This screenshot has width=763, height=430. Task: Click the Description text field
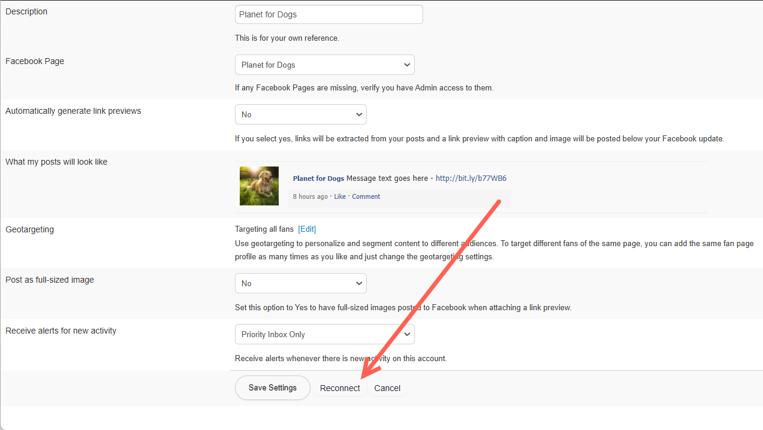pyautogui.click(x=329, y=14)
